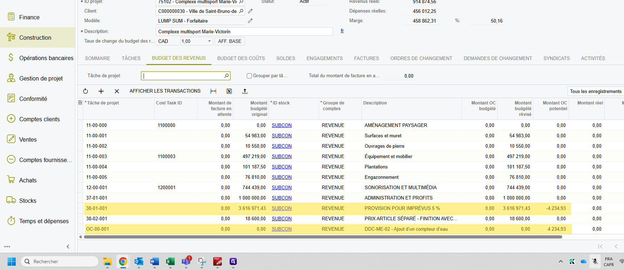
Task: Open SUBCON link for row 11-00-003
Action: (281, 156)
